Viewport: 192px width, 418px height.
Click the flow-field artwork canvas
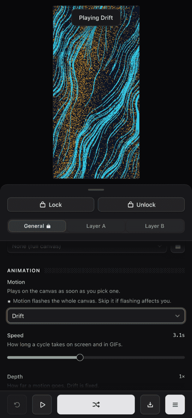96,92
